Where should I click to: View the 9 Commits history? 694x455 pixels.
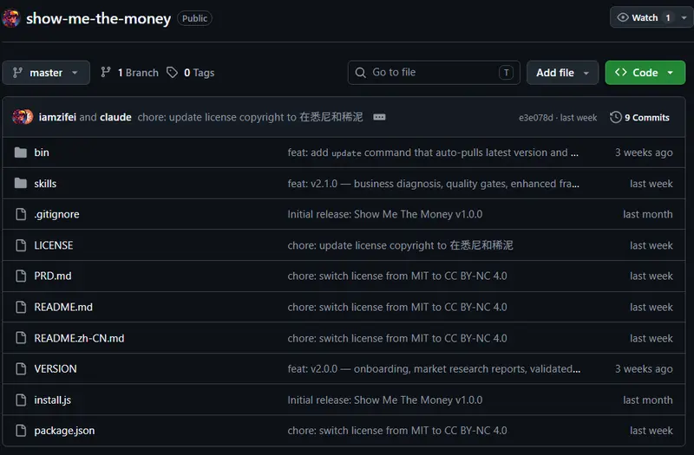tap(639, 117)
